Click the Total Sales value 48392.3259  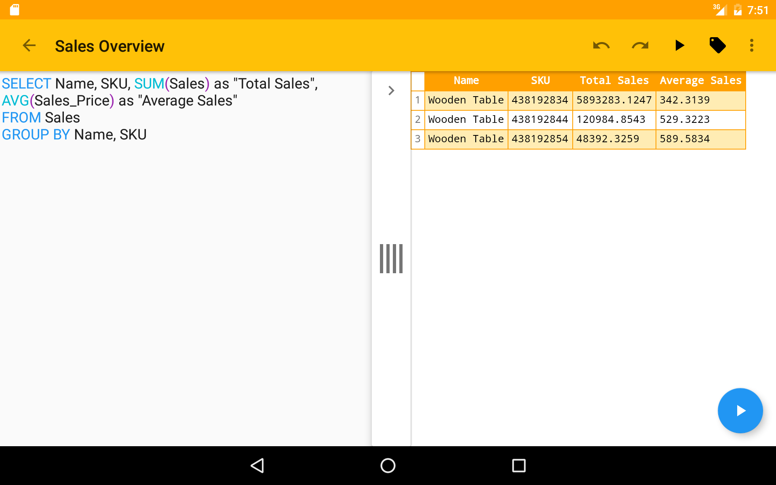pos(607,139)
